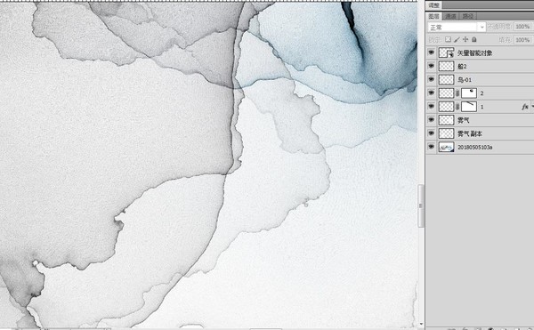Toggle visibility of the 船2 layer
534x330 pixels.
[431, 66]
